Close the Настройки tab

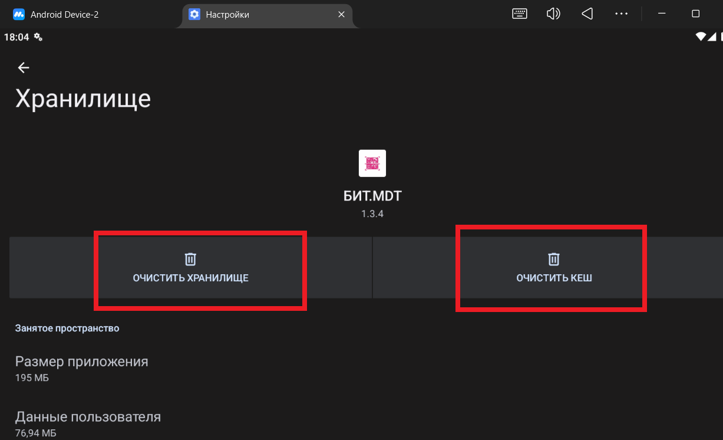341,15
